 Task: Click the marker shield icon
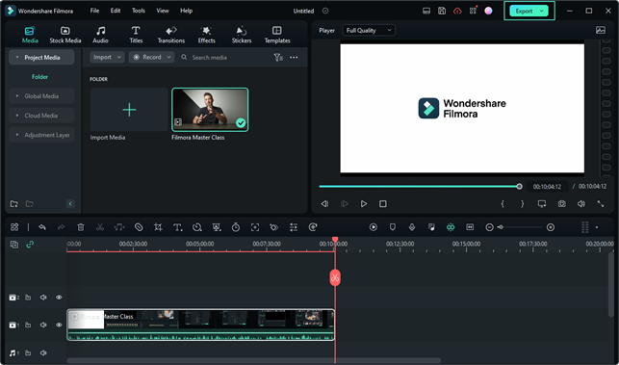coord(393,227)
